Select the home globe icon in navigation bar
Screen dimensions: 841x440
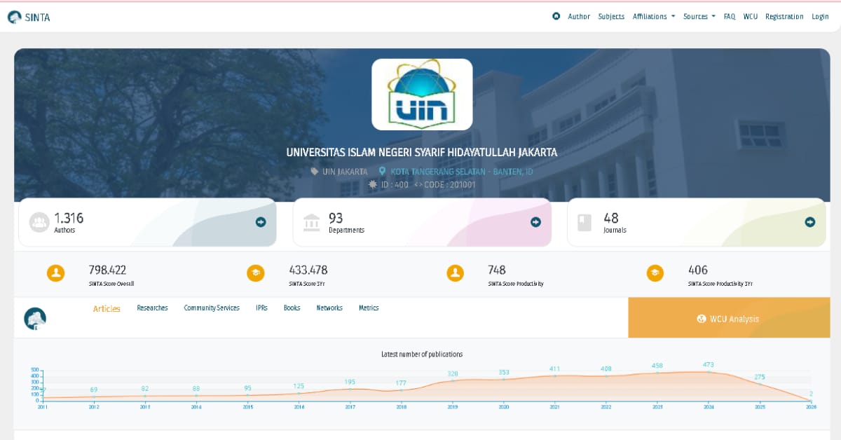pyautogui.click(x=556, y=16)
